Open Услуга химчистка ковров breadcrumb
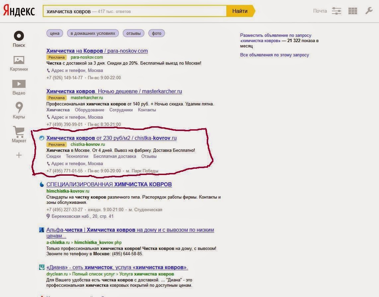The height and width of the screenshot is (297, 379). pyautogui.click(x=147, y=274)
